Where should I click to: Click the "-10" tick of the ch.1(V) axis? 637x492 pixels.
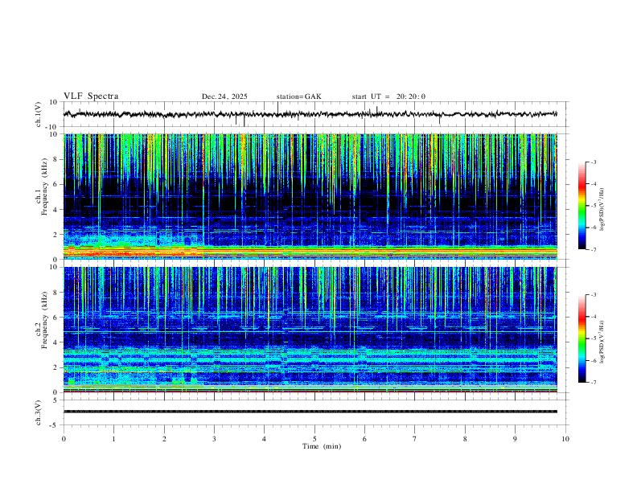(x=53, y=127)
